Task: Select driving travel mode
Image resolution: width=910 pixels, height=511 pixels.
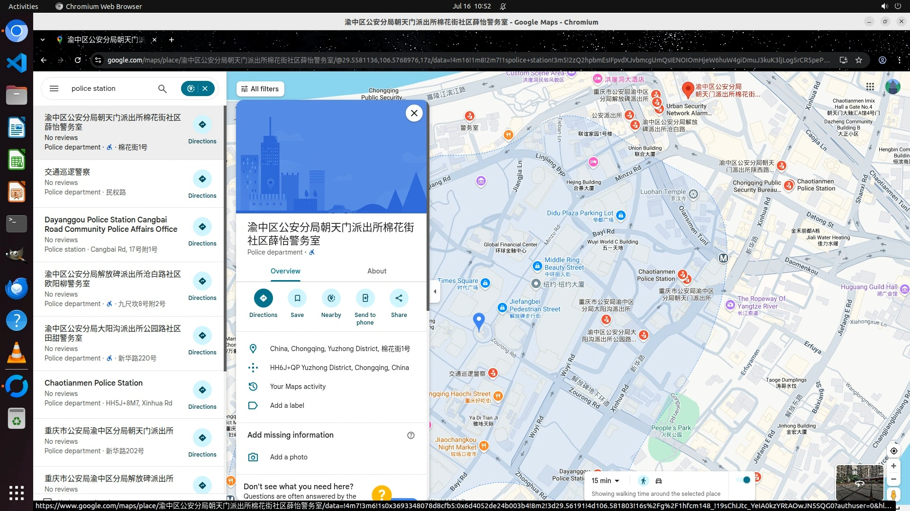Action: pyautogui.click(x=658, y=481)
